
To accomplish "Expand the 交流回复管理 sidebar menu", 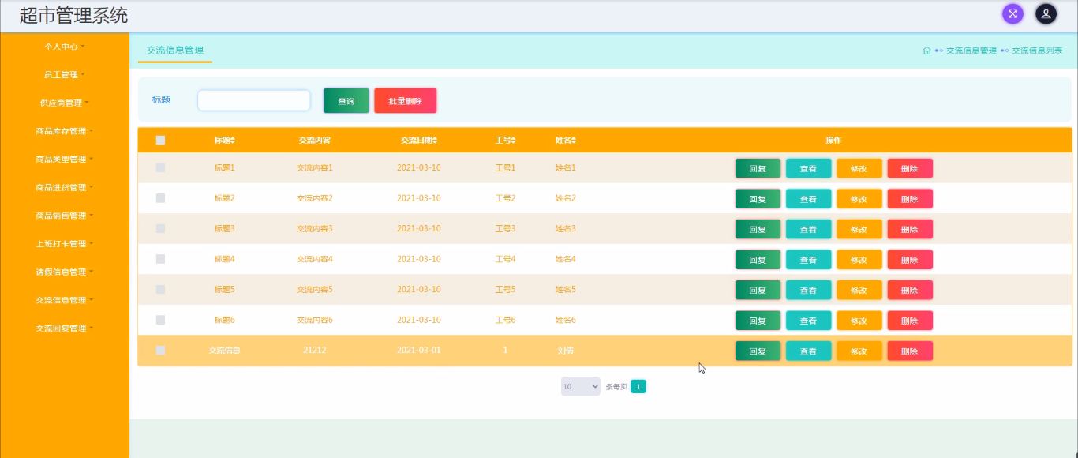I will point(65,328).
